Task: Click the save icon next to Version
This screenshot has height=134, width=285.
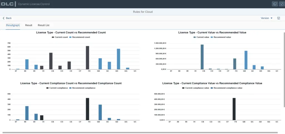Action: pyautogui.click(x=278, y=18)
